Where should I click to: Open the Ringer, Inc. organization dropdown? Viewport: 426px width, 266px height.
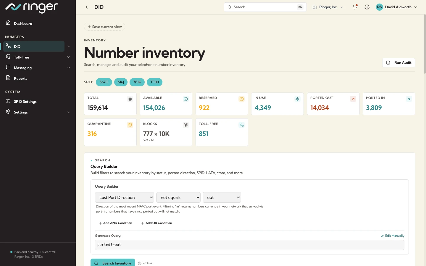[x=328, y=7]
